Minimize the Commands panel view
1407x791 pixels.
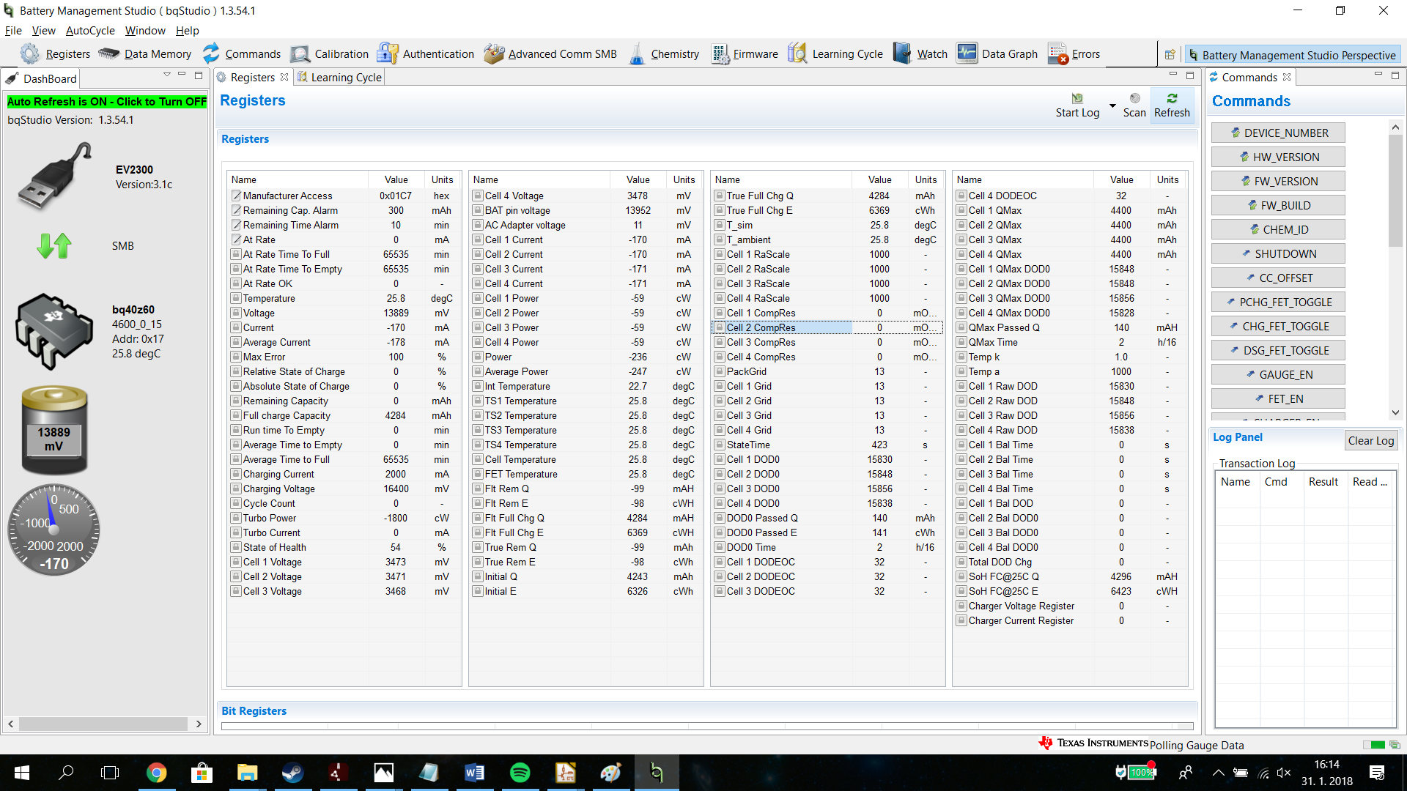1378,75
